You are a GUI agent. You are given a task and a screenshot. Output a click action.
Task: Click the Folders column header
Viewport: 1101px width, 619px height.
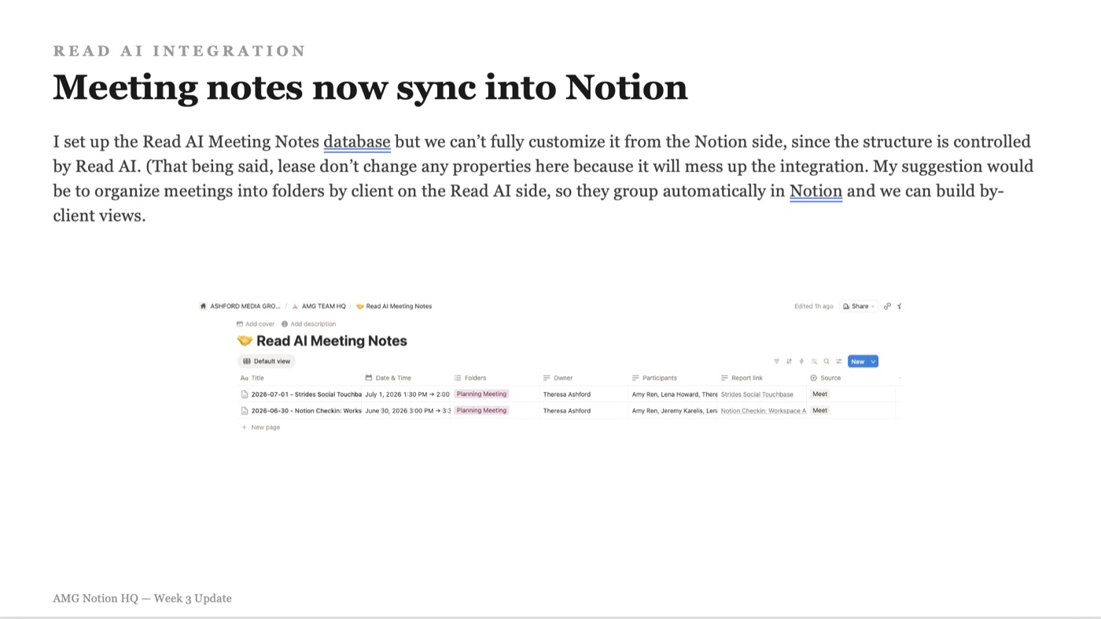point(470,378)
